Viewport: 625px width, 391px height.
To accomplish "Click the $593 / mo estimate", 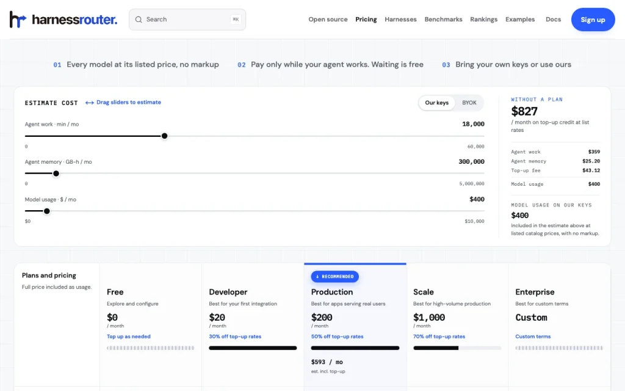I will click(327, 362).
